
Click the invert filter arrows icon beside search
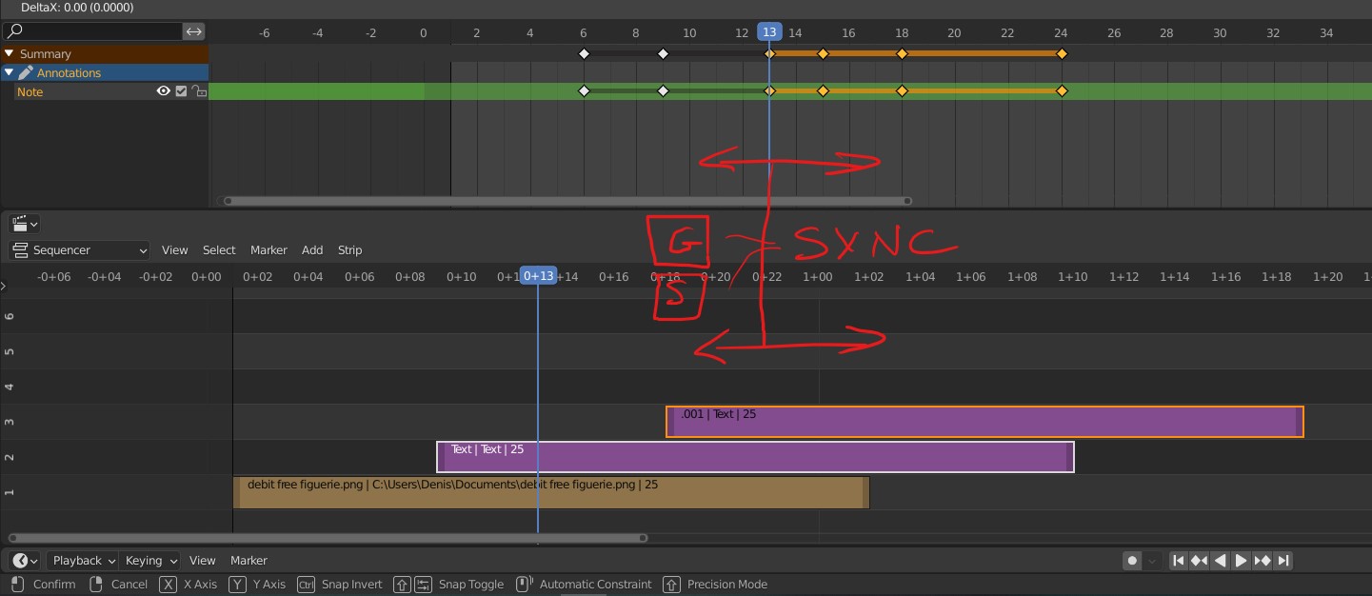tap(194, 31)
